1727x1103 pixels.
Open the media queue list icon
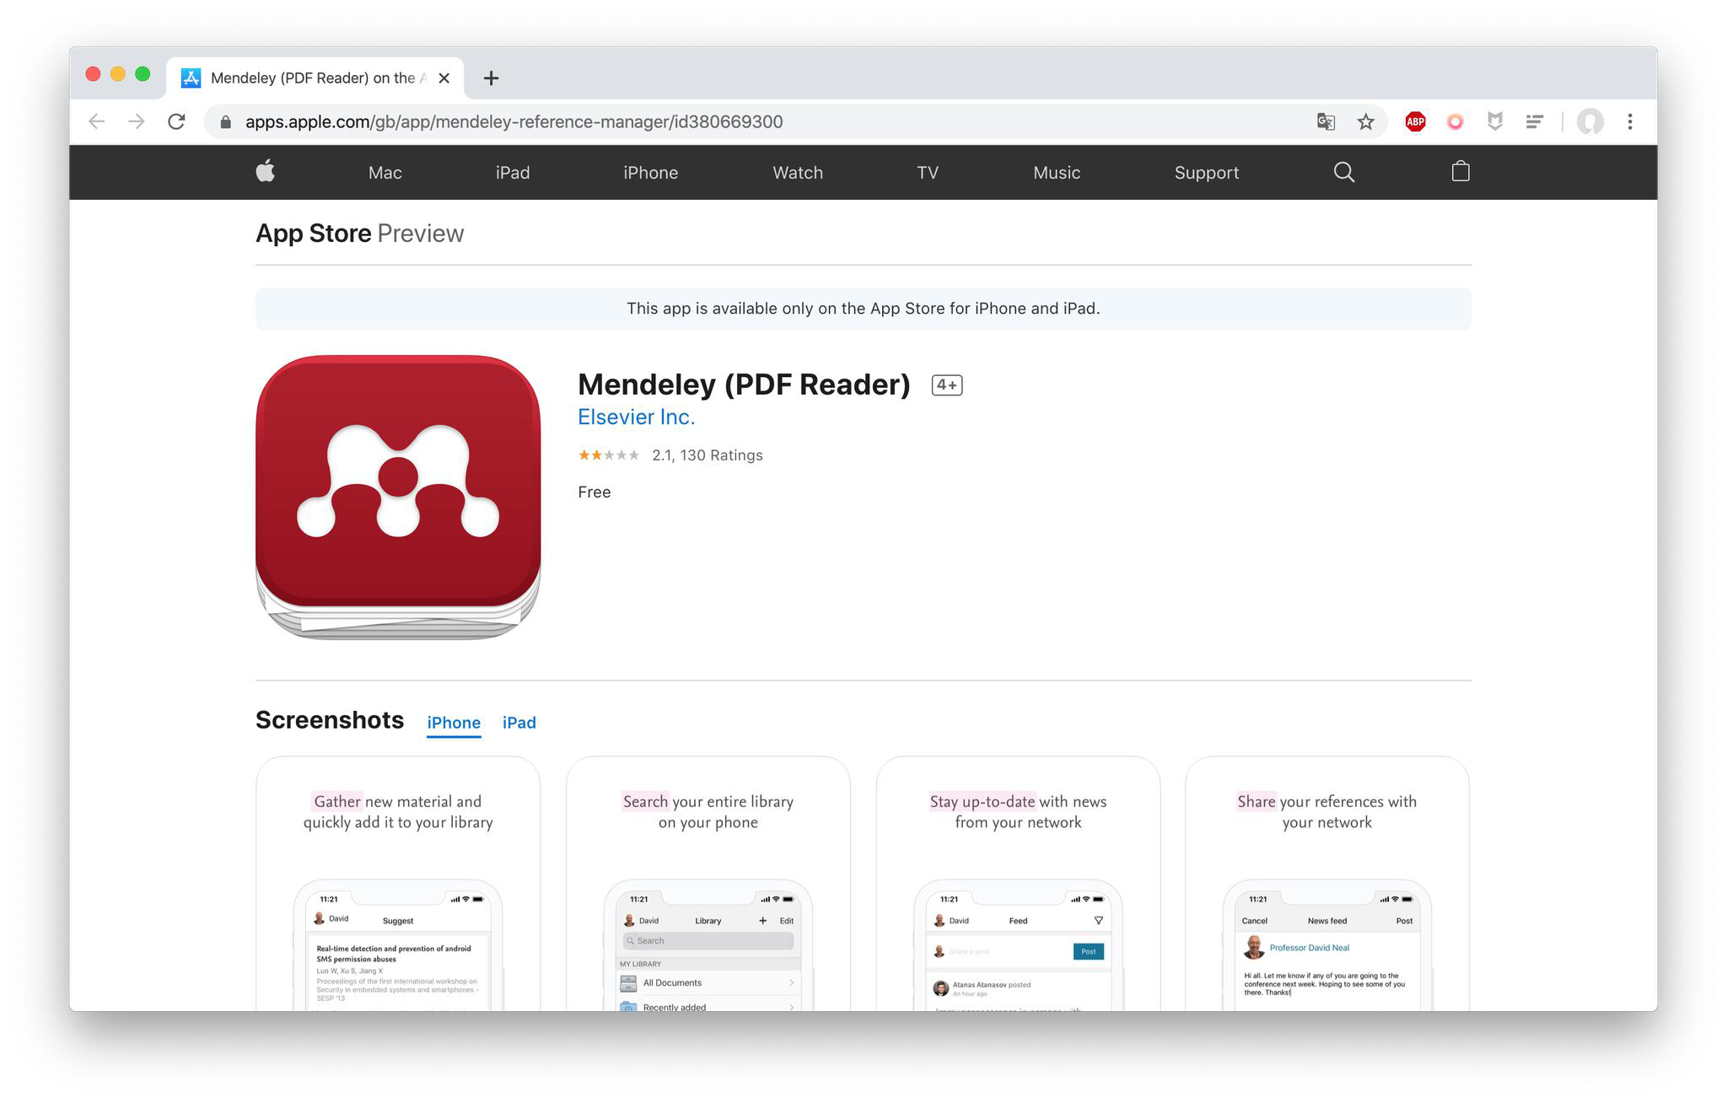[1535, 121]
